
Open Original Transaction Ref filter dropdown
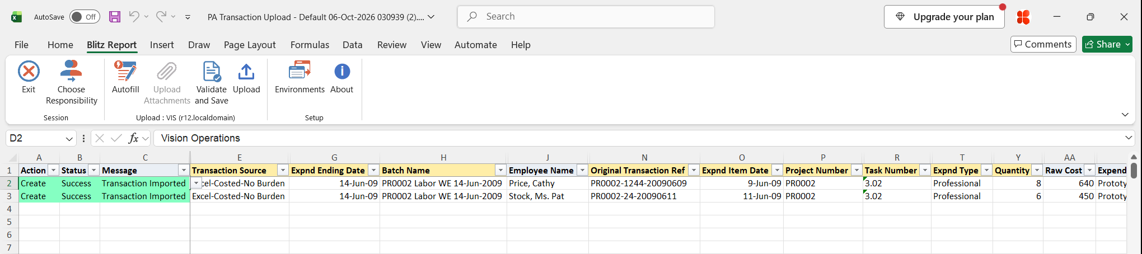(x=694, y=170)
